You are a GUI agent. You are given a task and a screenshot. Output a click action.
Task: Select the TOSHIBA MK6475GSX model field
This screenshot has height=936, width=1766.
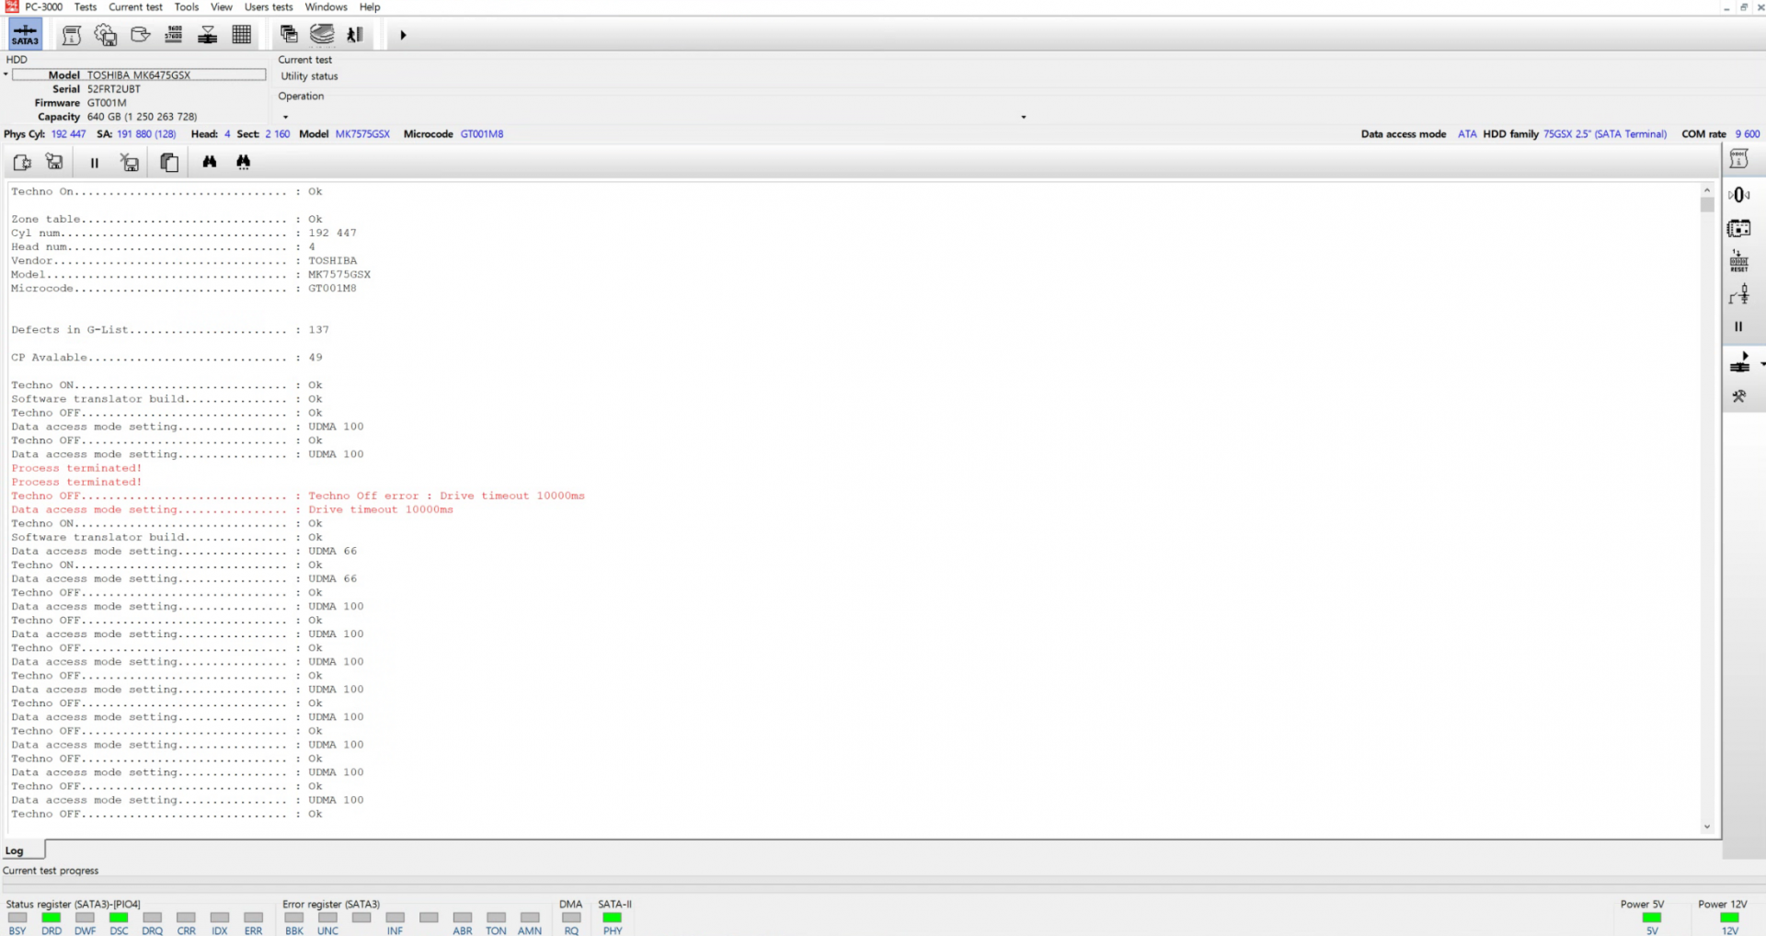coord(139,75)
